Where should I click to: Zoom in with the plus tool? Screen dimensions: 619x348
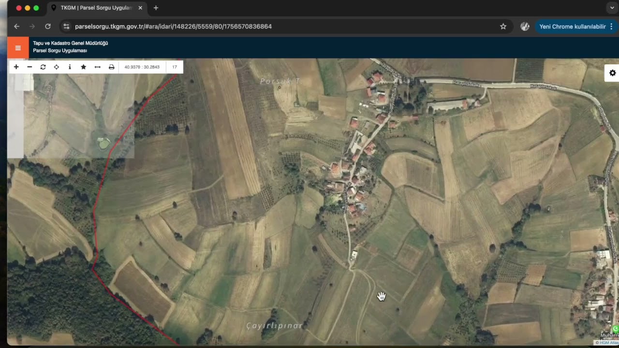pos(16,67)
